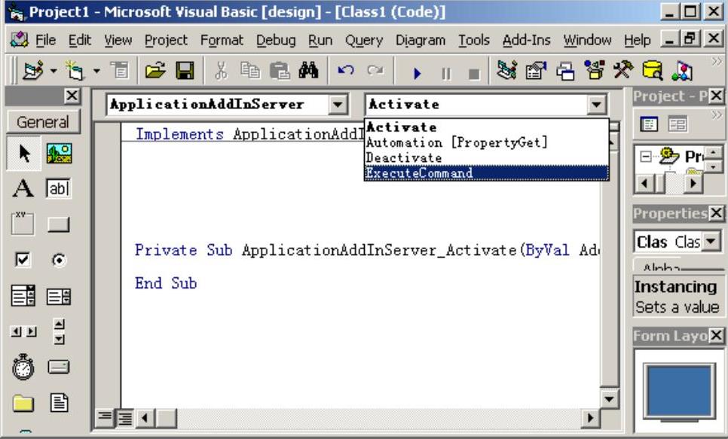Viewport: 728px width, 439px height.
Task: Click the General tab of the toolbox
Action: click(x=43, y=122)
